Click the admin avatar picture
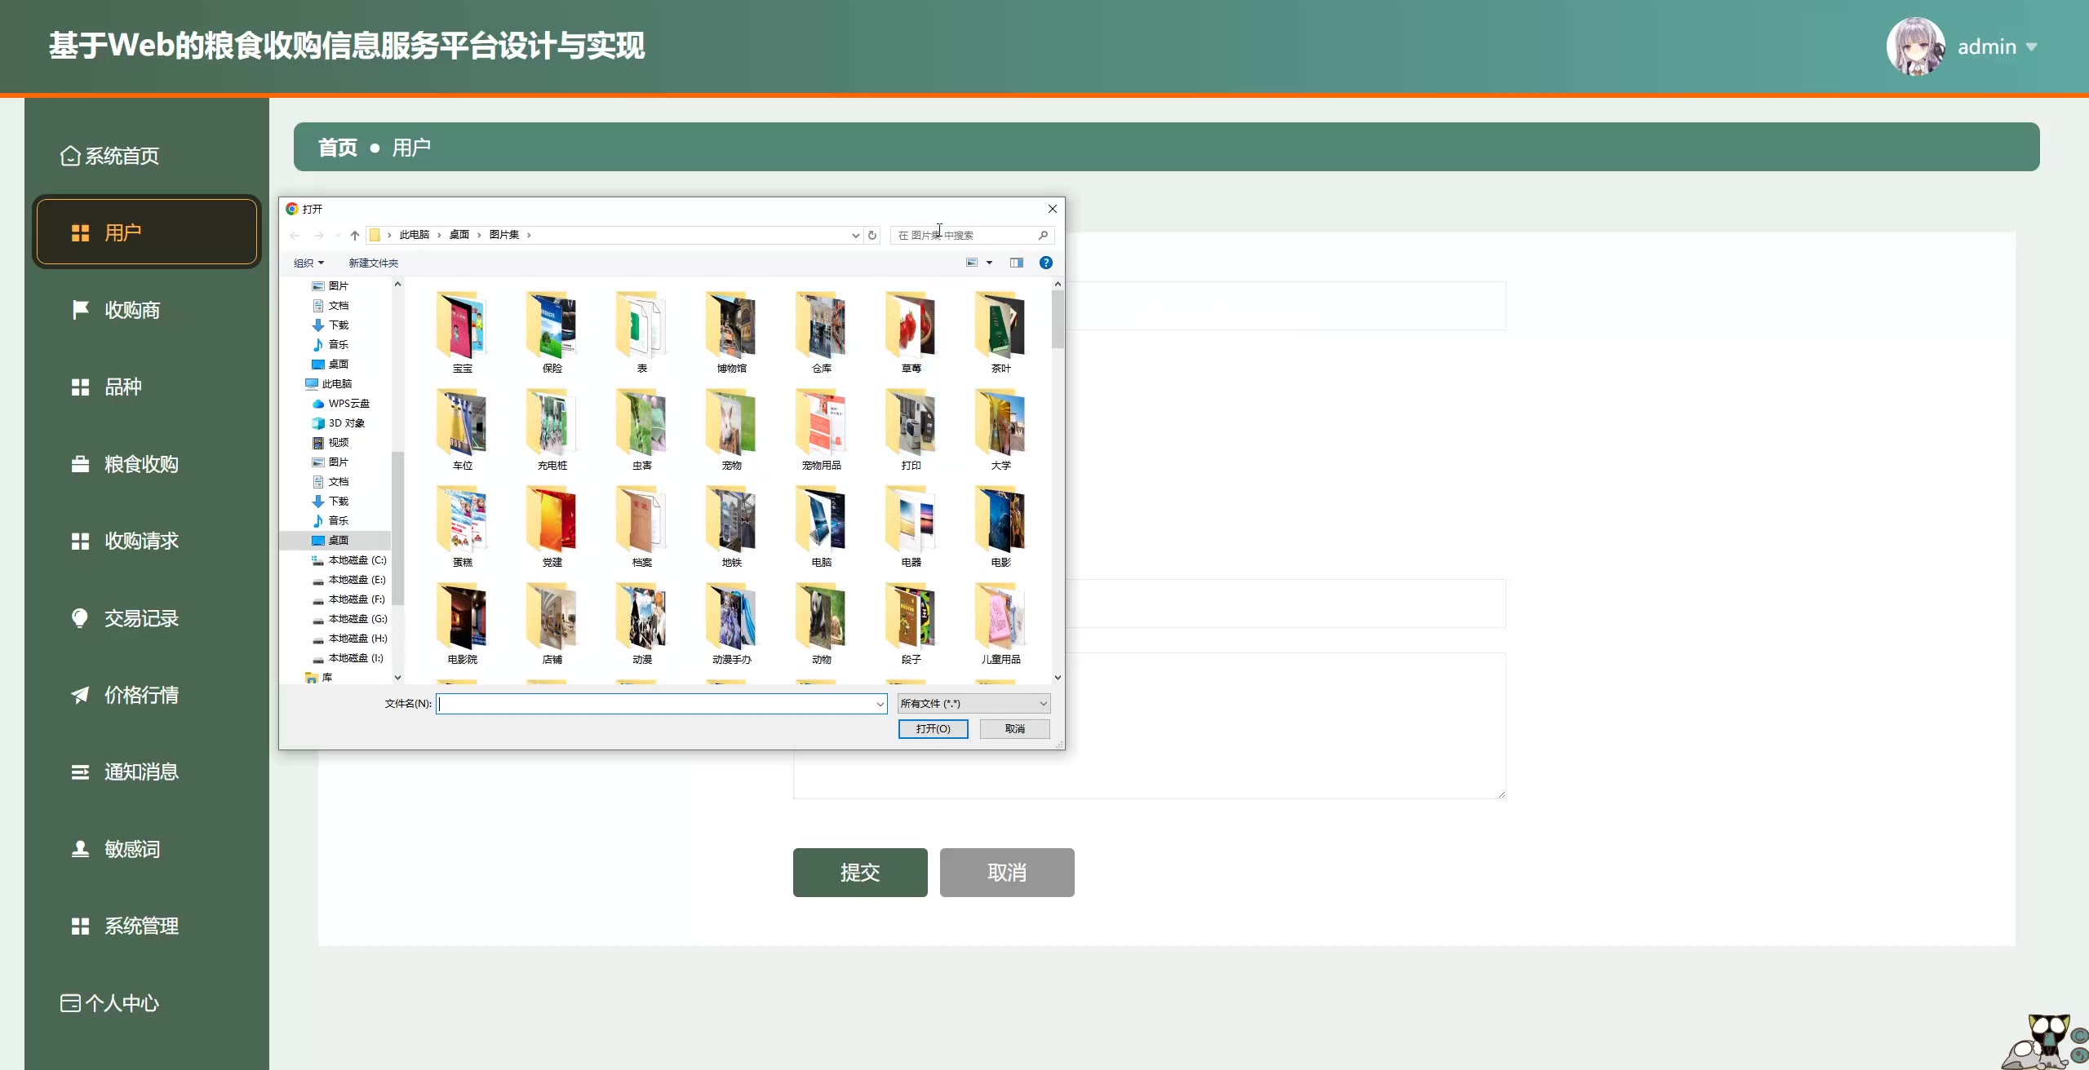Screen dimensions: 2089x1070 click(x=1915, y=46)
